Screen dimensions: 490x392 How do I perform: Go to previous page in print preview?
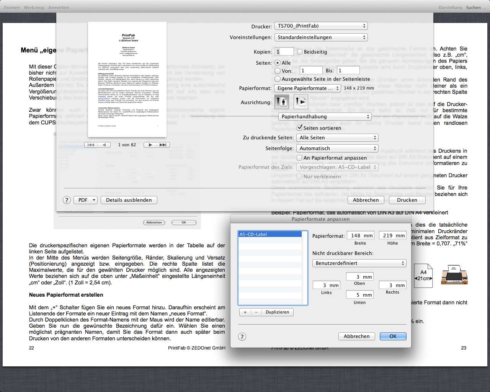tap(104, 145)
